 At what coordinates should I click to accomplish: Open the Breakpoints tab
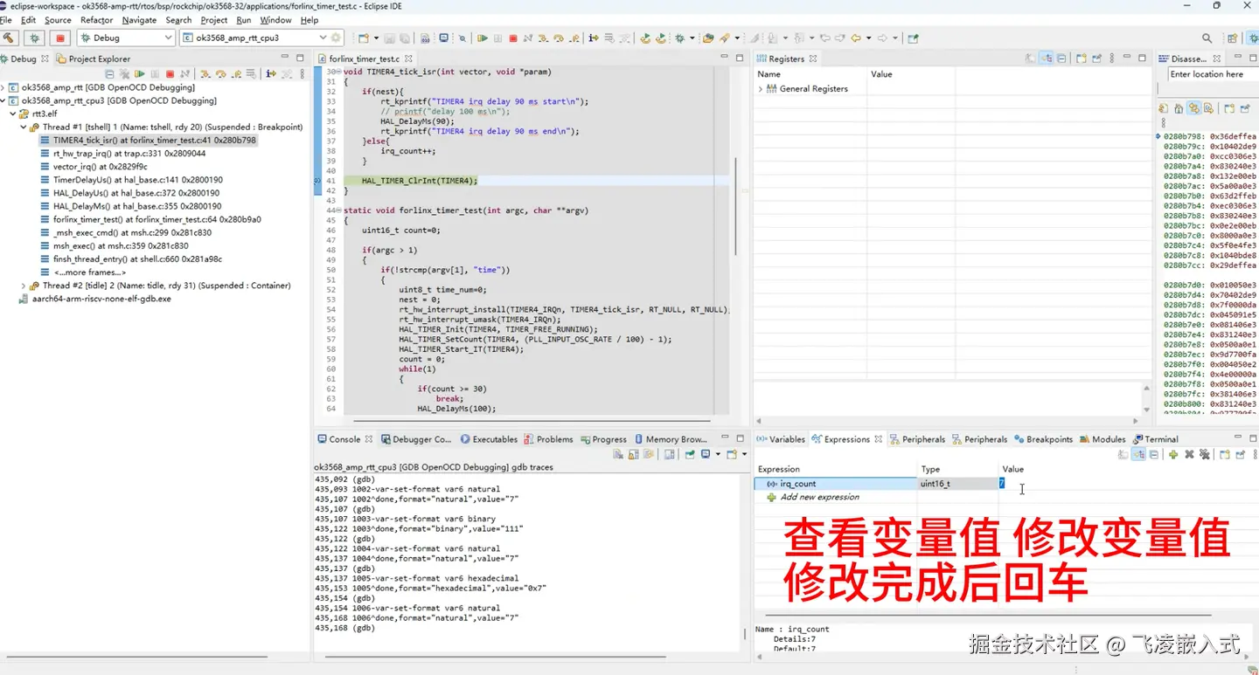[x=1043, y=439]
